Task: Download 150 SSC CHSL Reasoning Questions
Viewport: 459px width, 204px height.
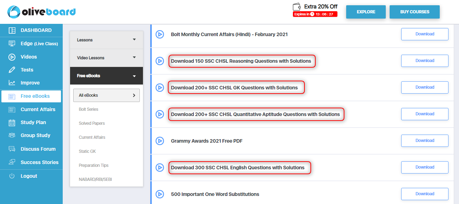Action: [425, 61]
